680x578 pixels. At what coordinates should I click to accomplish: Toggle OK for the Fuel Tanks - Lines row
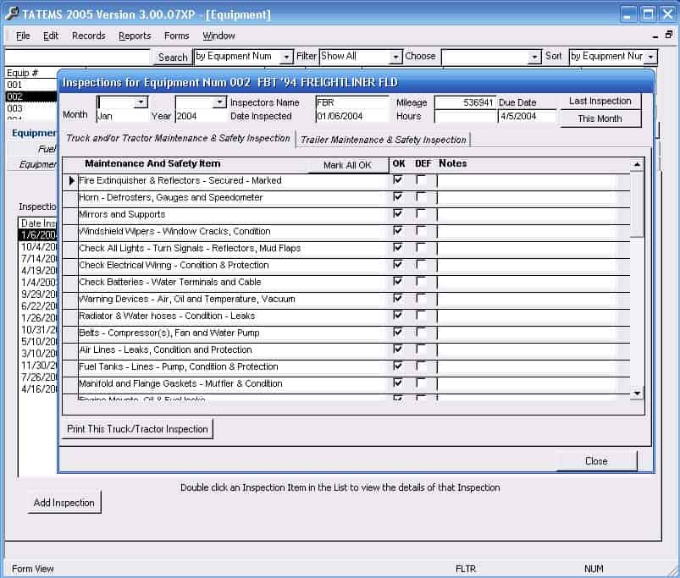coord(397,366)
